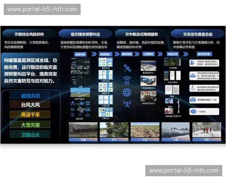Open the 林业局指挥中心 photo
This screenshot has width=226, height=180.
pyautogui.click(x=148, y=81)
